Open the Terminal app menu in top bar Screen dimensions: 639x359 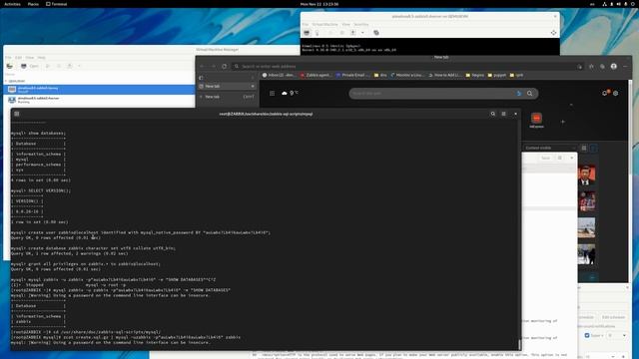[x=57, y=4]
